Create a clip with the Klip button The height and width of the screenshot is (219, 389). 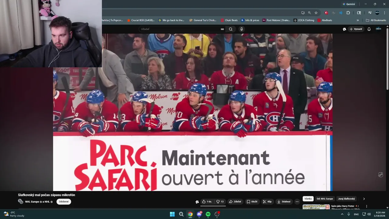click(x=267, y=202)
